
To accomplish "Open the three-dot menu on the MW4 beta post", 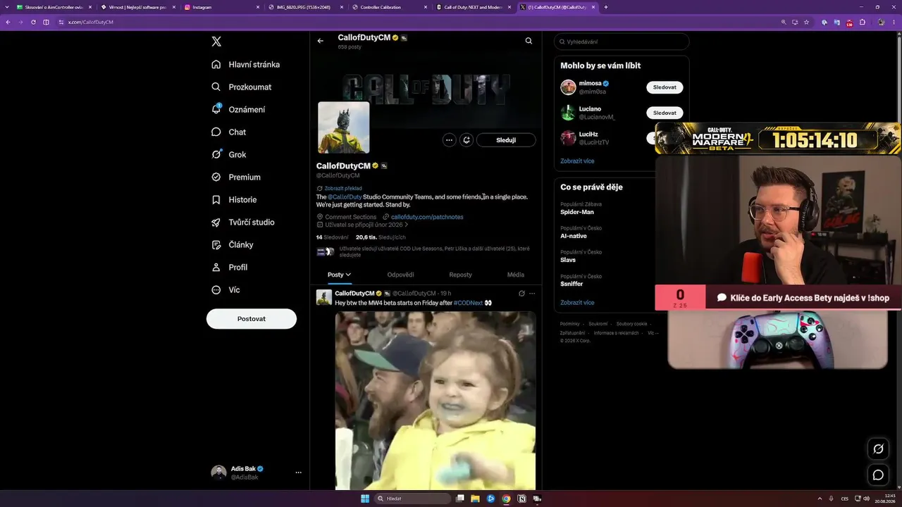I will pyautogui.click(x=532, y=294).
